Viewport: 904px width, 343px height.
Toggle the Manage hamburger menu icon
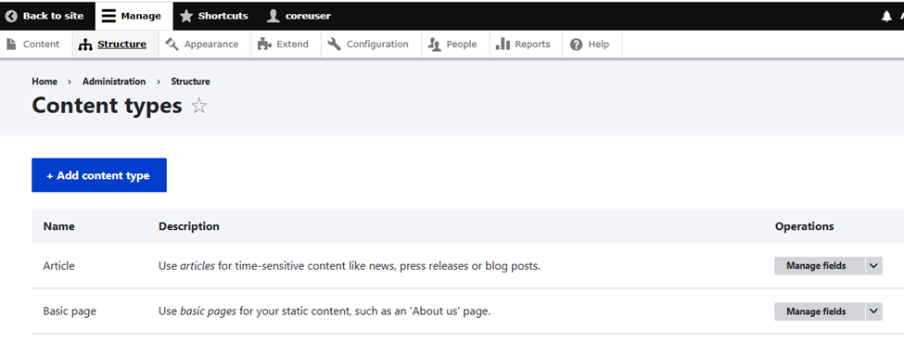coord(109,16)
